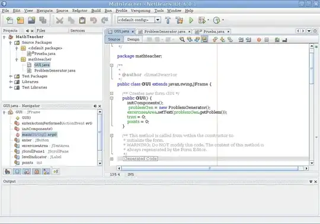Expand the Test Packages node
The image size is (320, 224).
pos(11,76)
